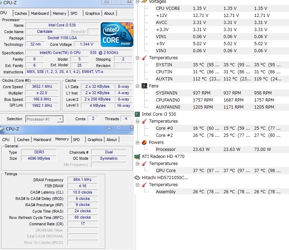Image resolution: width=289 pixels, height=250 pixels.
Task: Select the Processor power row
Action: point(222,150)
